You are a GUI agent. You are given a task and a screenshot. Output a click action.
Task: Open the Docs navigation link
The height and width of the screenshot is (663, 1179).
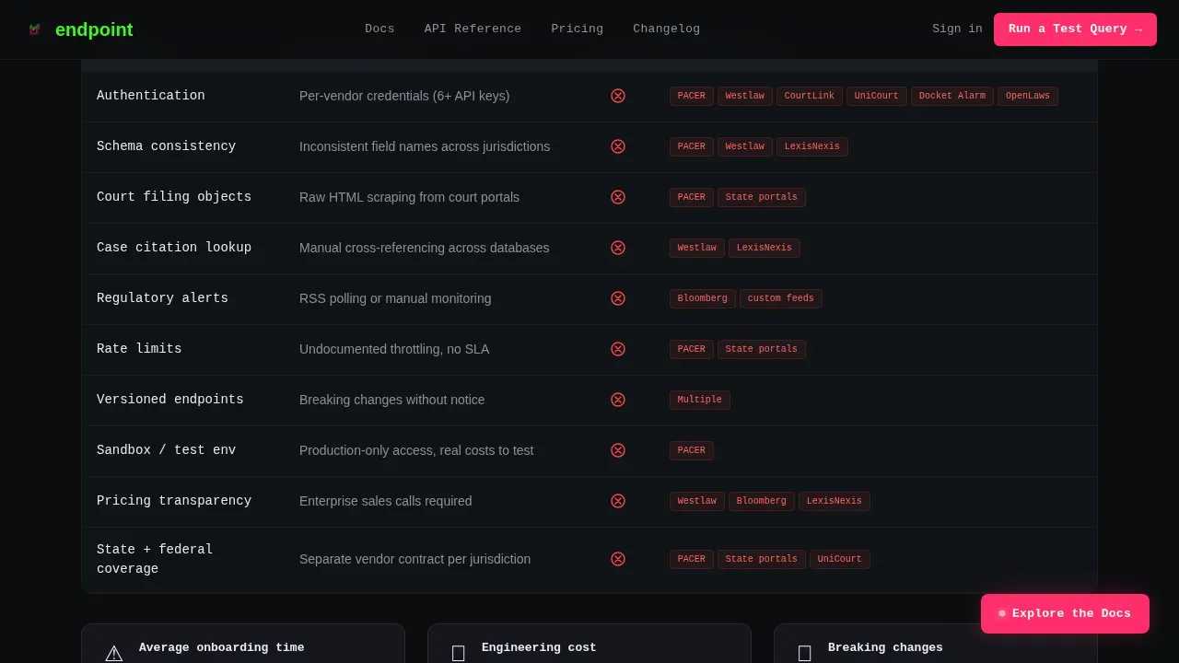379,29
